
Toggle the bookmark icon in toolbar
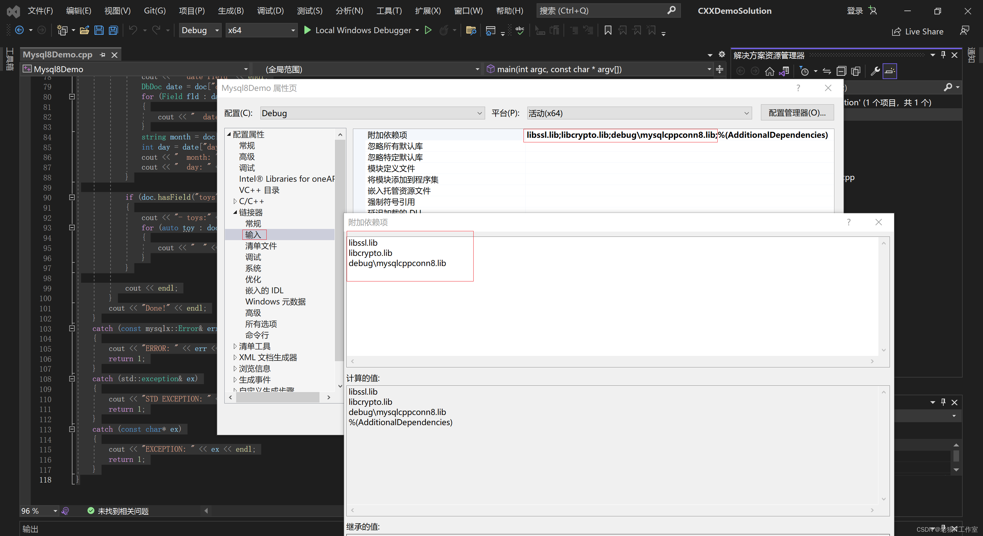pyautogui.click(x=608, y=30)
